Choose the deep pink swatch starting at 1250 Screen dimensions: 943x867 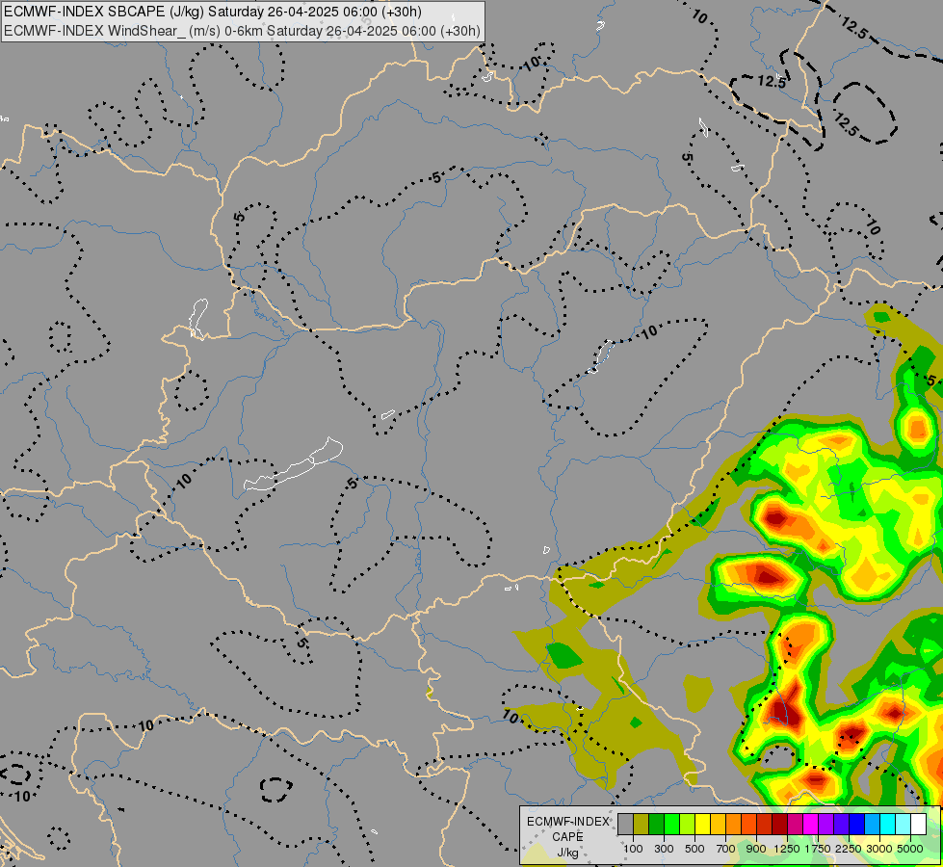[796, 825]
